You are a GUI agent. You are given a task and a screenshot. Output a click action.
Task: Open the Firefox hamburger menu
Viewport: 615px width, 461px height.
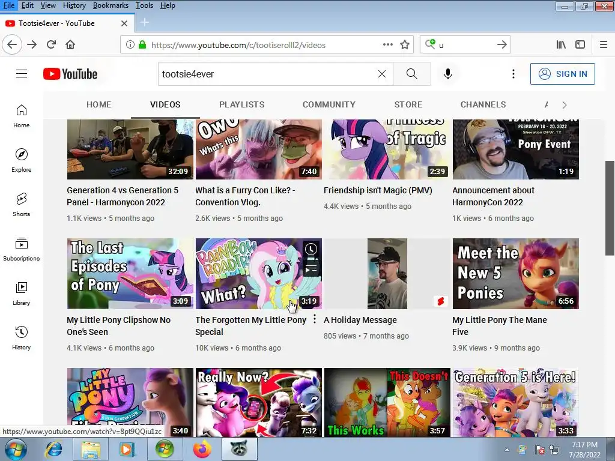coord(604,44)
